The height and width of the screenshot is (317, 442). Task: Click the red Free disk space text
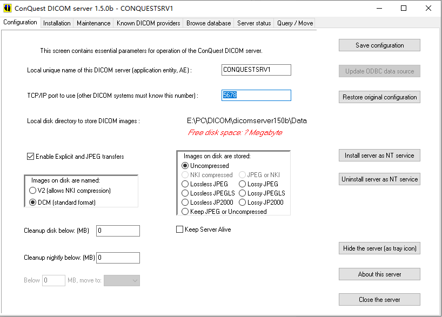(235, 132)
